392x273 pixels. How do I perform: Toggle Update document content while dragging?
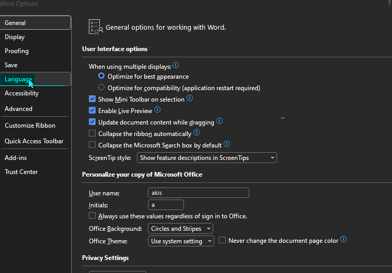point(92,122)
